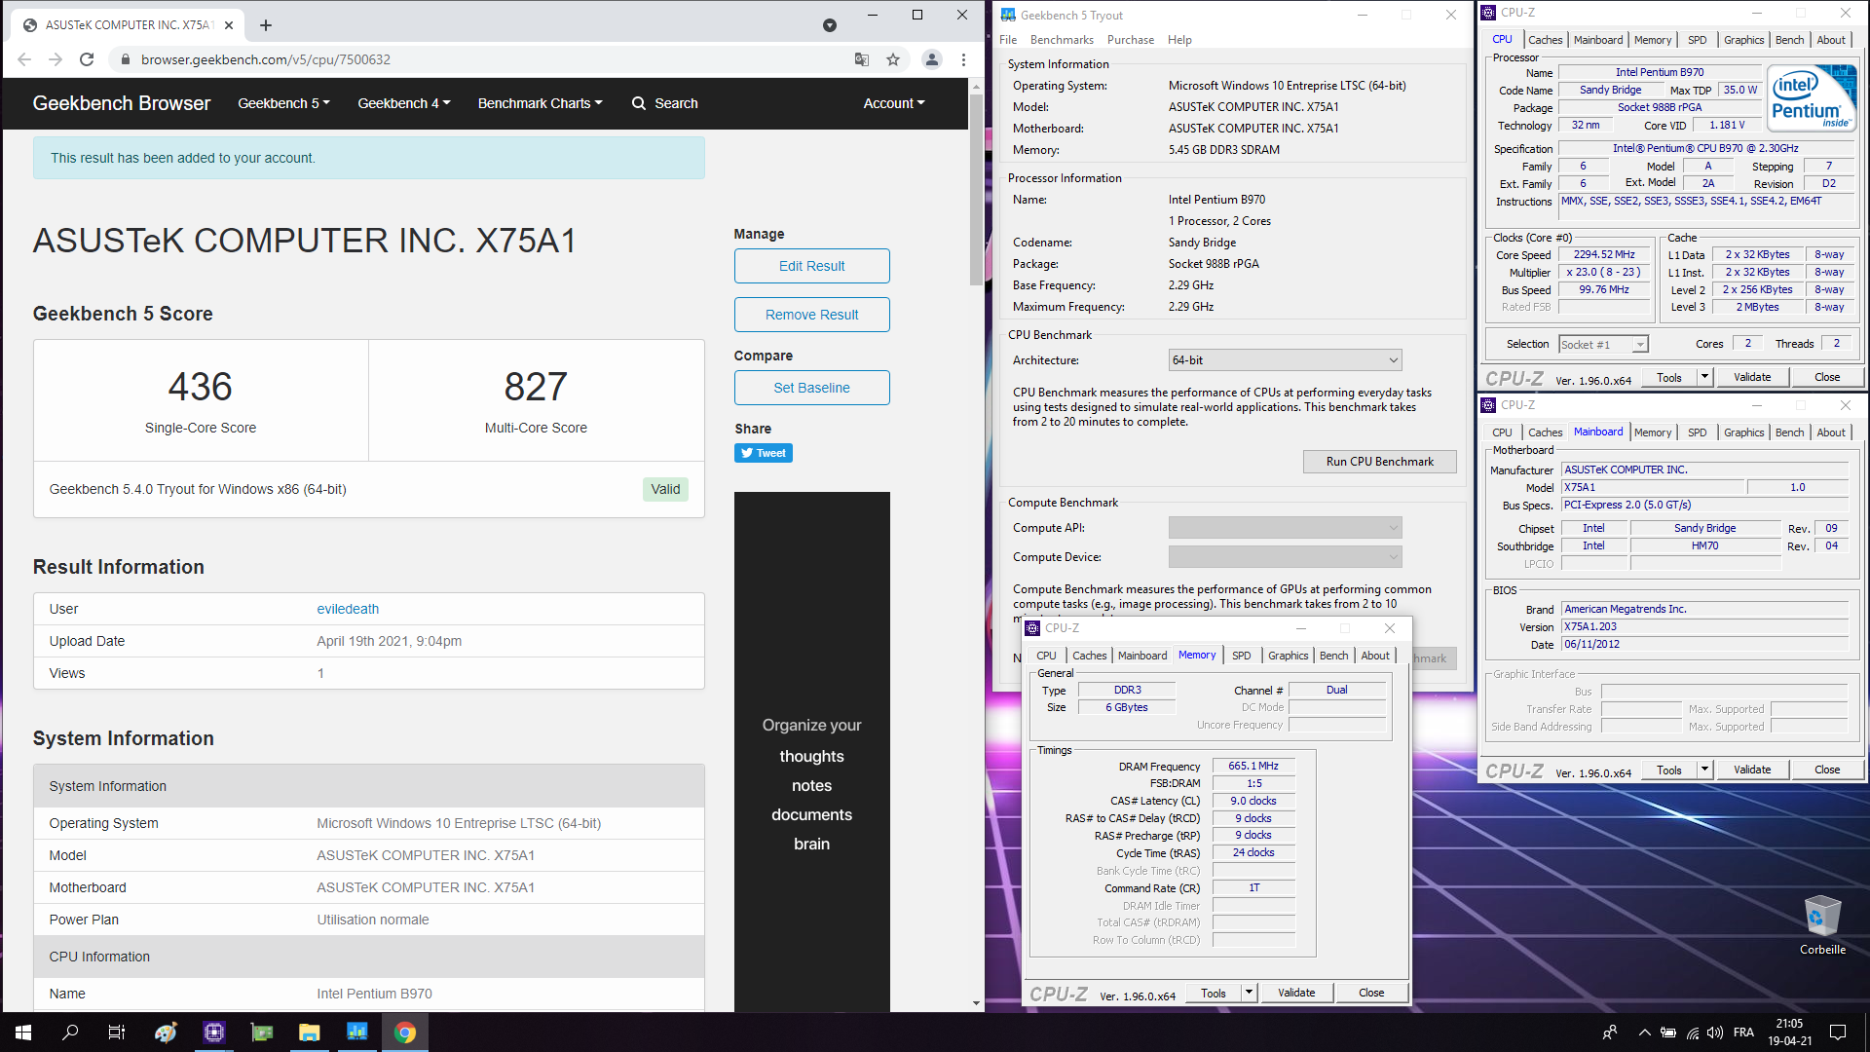The width and height of the screenshot is (1870, 1052).
Task: Select the Corbeille recycle bin desktop icon
Action: click(1822, 924)
